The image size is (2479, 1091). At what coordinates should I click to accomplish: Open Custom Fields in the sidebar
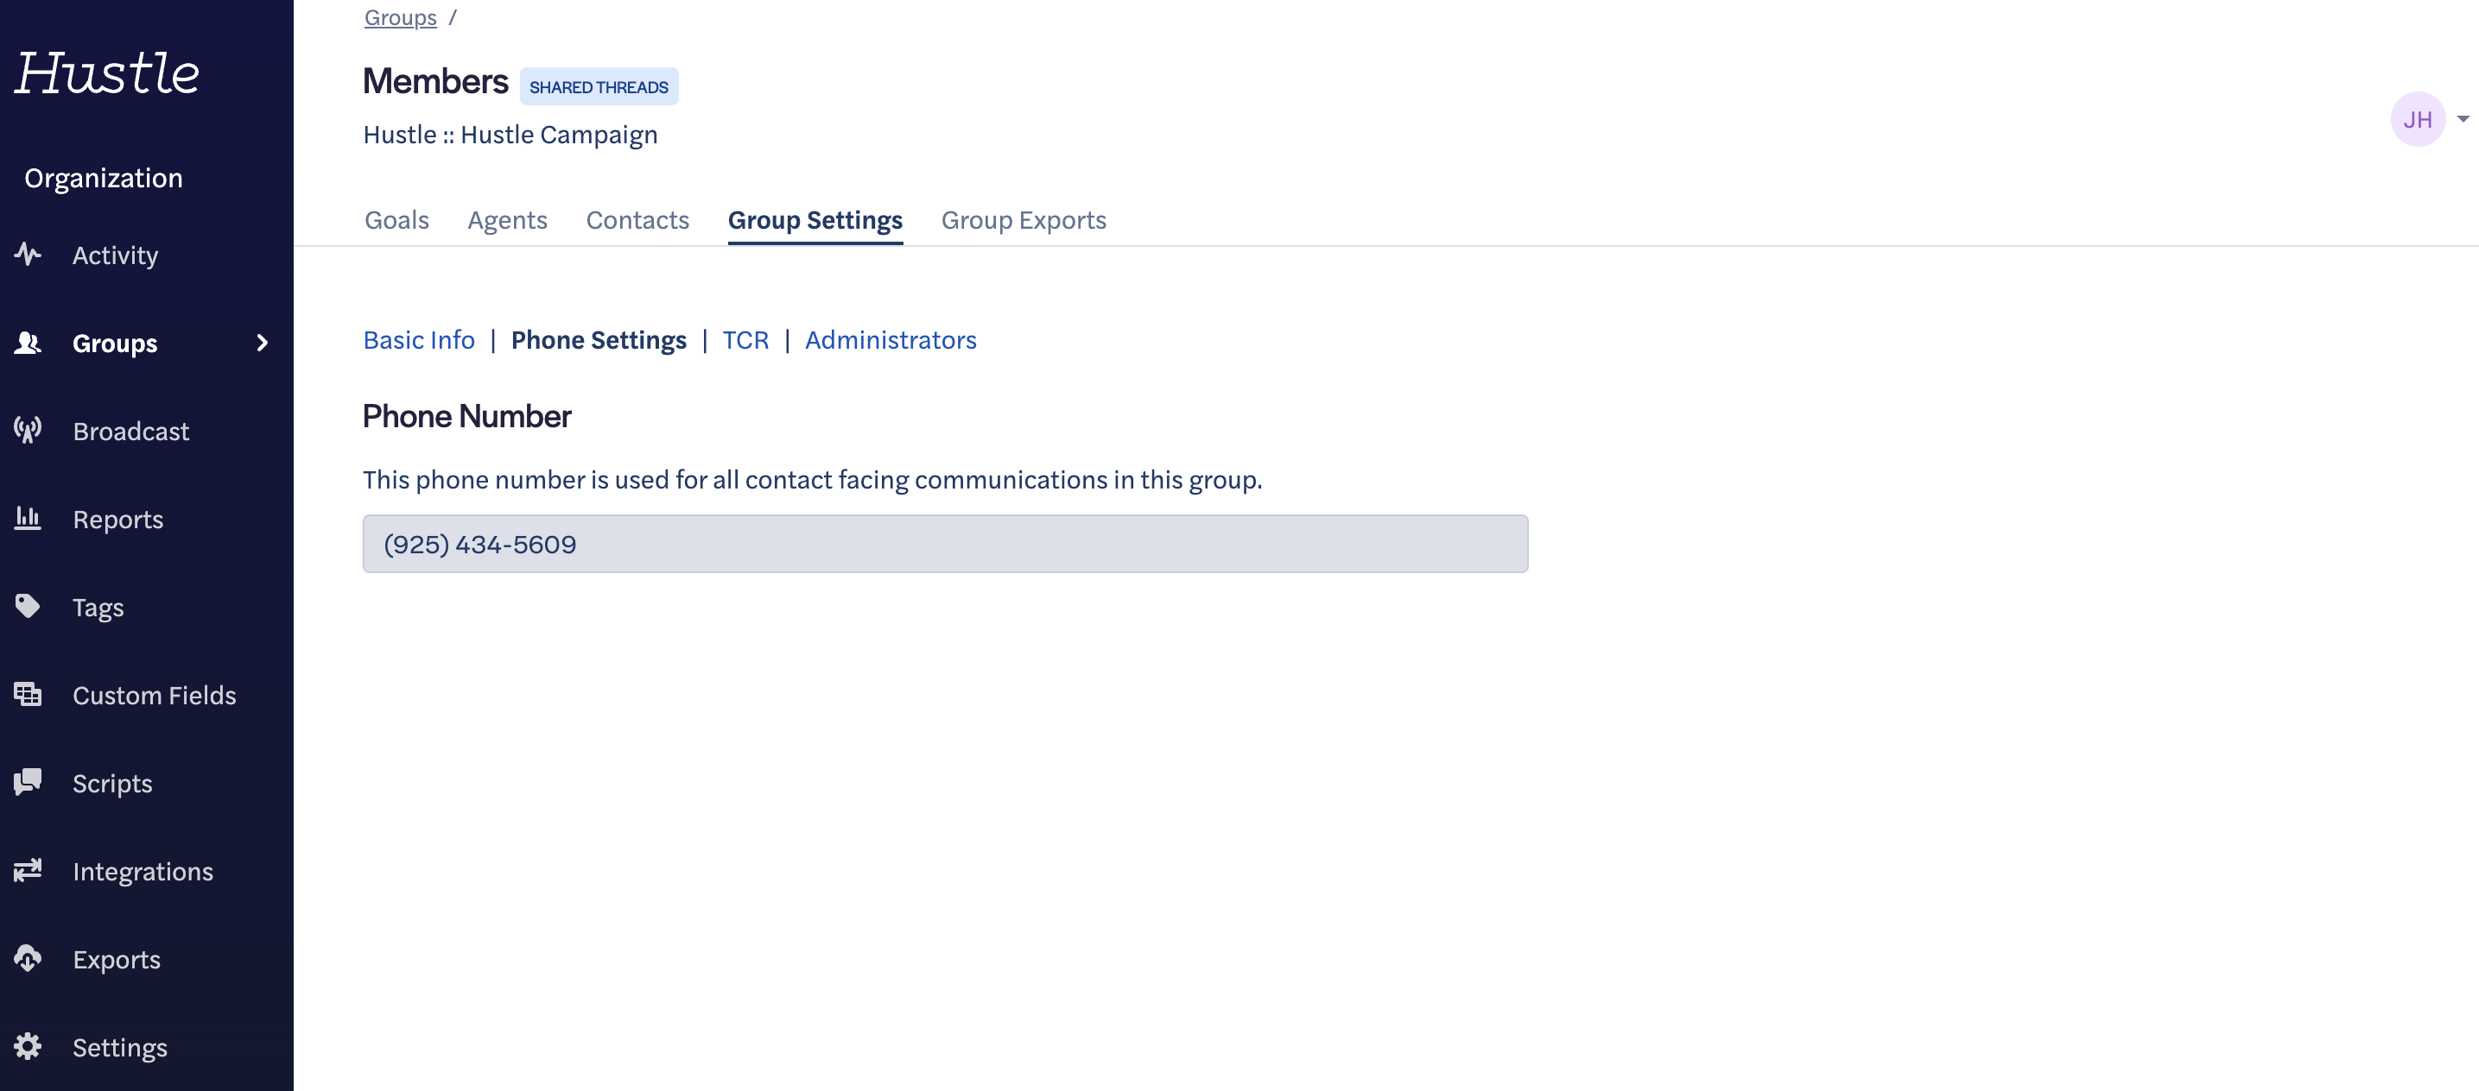pyautogui.click(x=154, y=696)
